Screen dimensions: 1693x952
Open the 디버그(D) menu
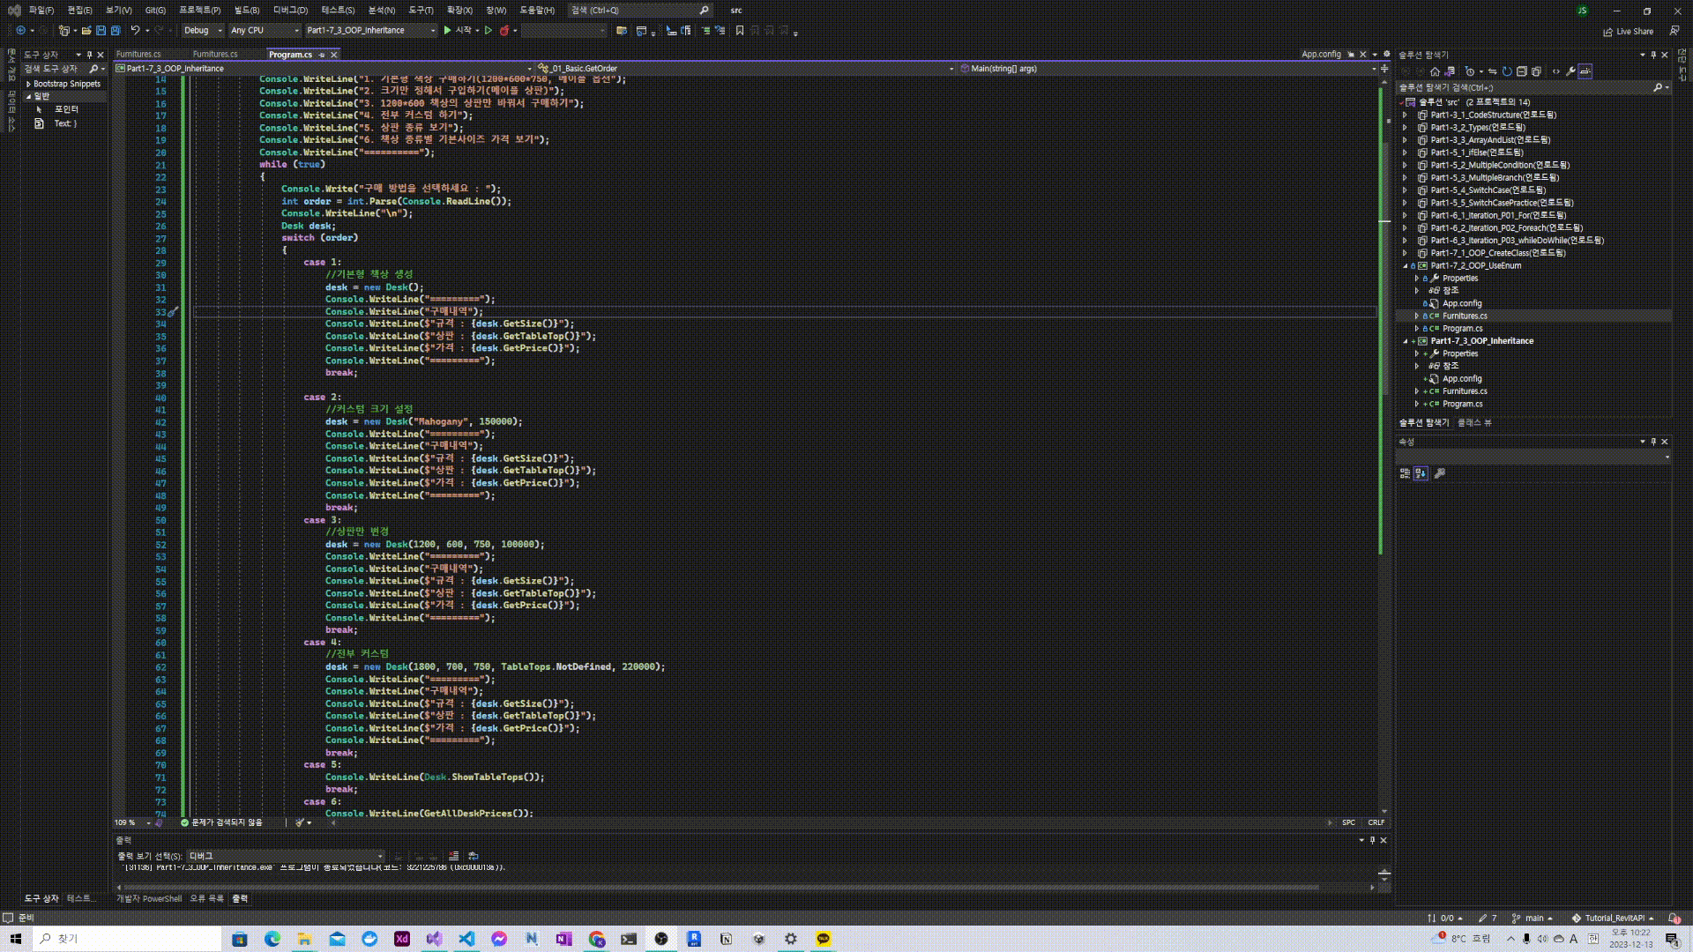click(x=290, y=11)
